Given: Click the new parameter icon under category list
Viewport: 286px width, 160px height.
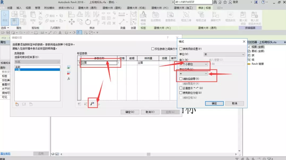Looking at the screenshot, I should click(17, 104).
